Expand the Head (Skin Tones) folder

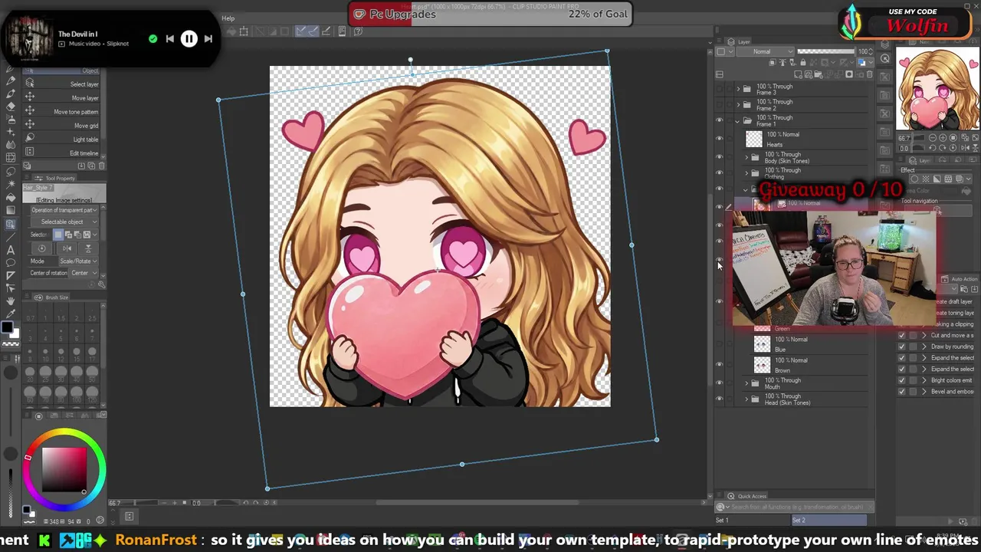(x=746, y=399)
